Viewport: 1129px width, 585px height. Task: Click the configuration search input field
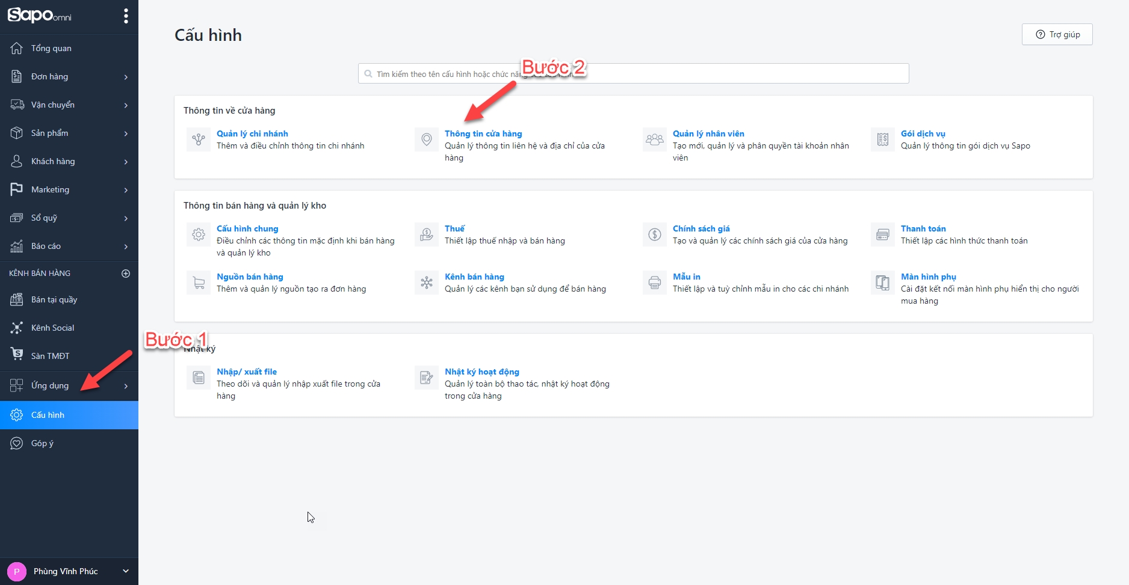(x=633, y=74)
